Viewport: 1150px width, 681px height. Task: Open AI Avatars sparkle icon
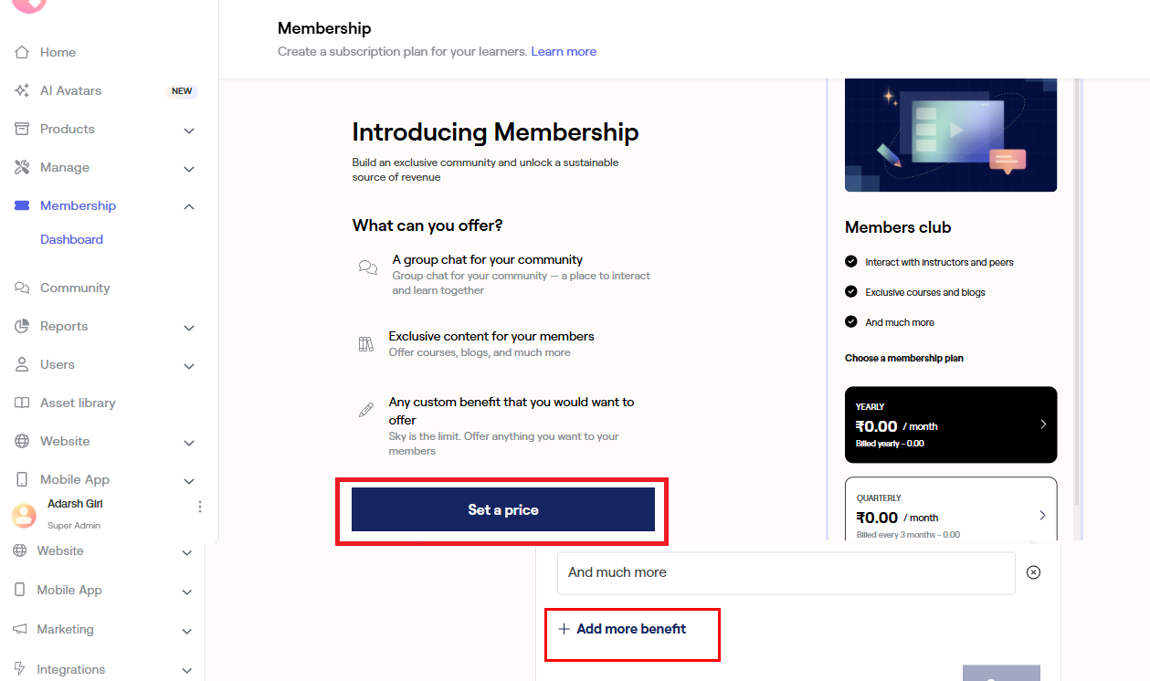[x=22, y=91]
